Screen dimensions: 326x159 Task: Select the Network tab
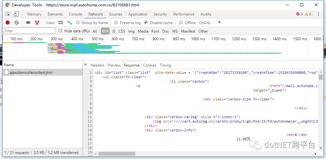click(x=96, y=14)
